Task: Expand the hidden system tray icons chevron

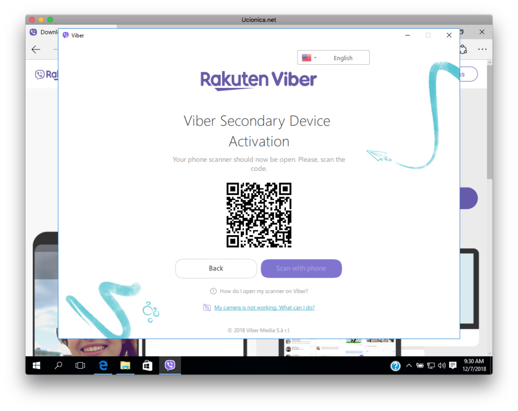Action: pyautogui.click(x=409, y=366)
